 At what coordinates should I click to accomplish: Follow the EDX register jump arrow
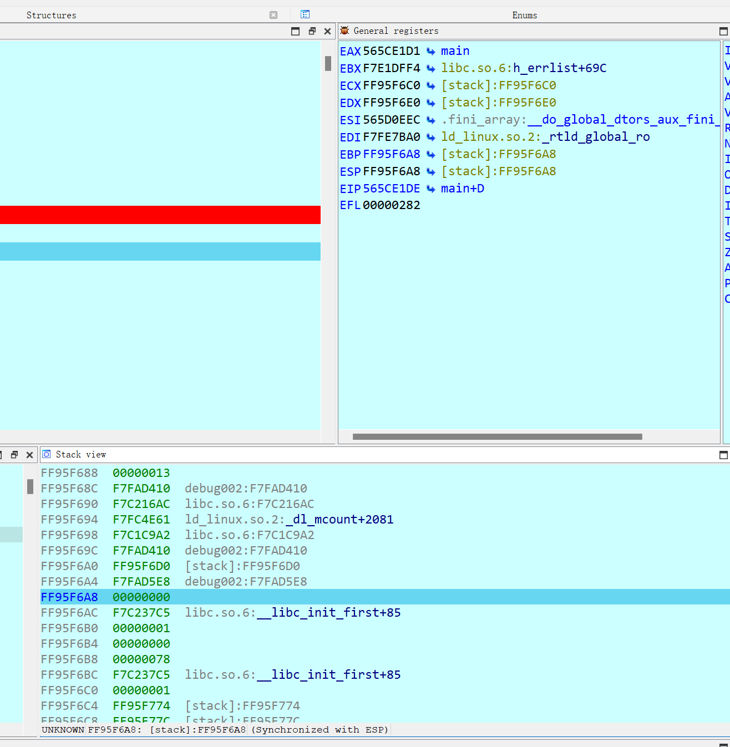tap(431, 103)
